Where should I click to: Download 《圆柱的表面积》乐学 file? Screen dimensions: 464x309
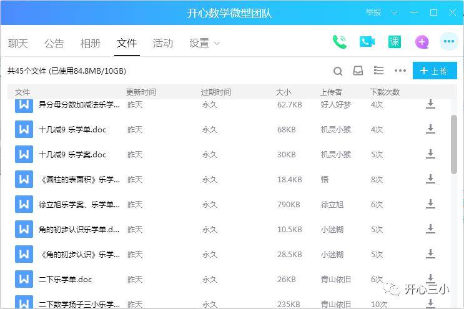tap(430, 179)
